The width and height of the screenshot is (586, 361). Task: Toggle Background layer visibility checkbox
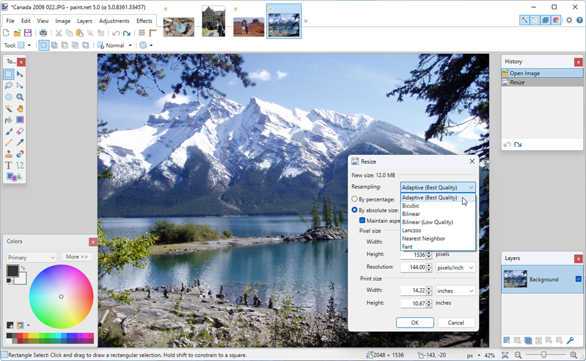(578, 280)
